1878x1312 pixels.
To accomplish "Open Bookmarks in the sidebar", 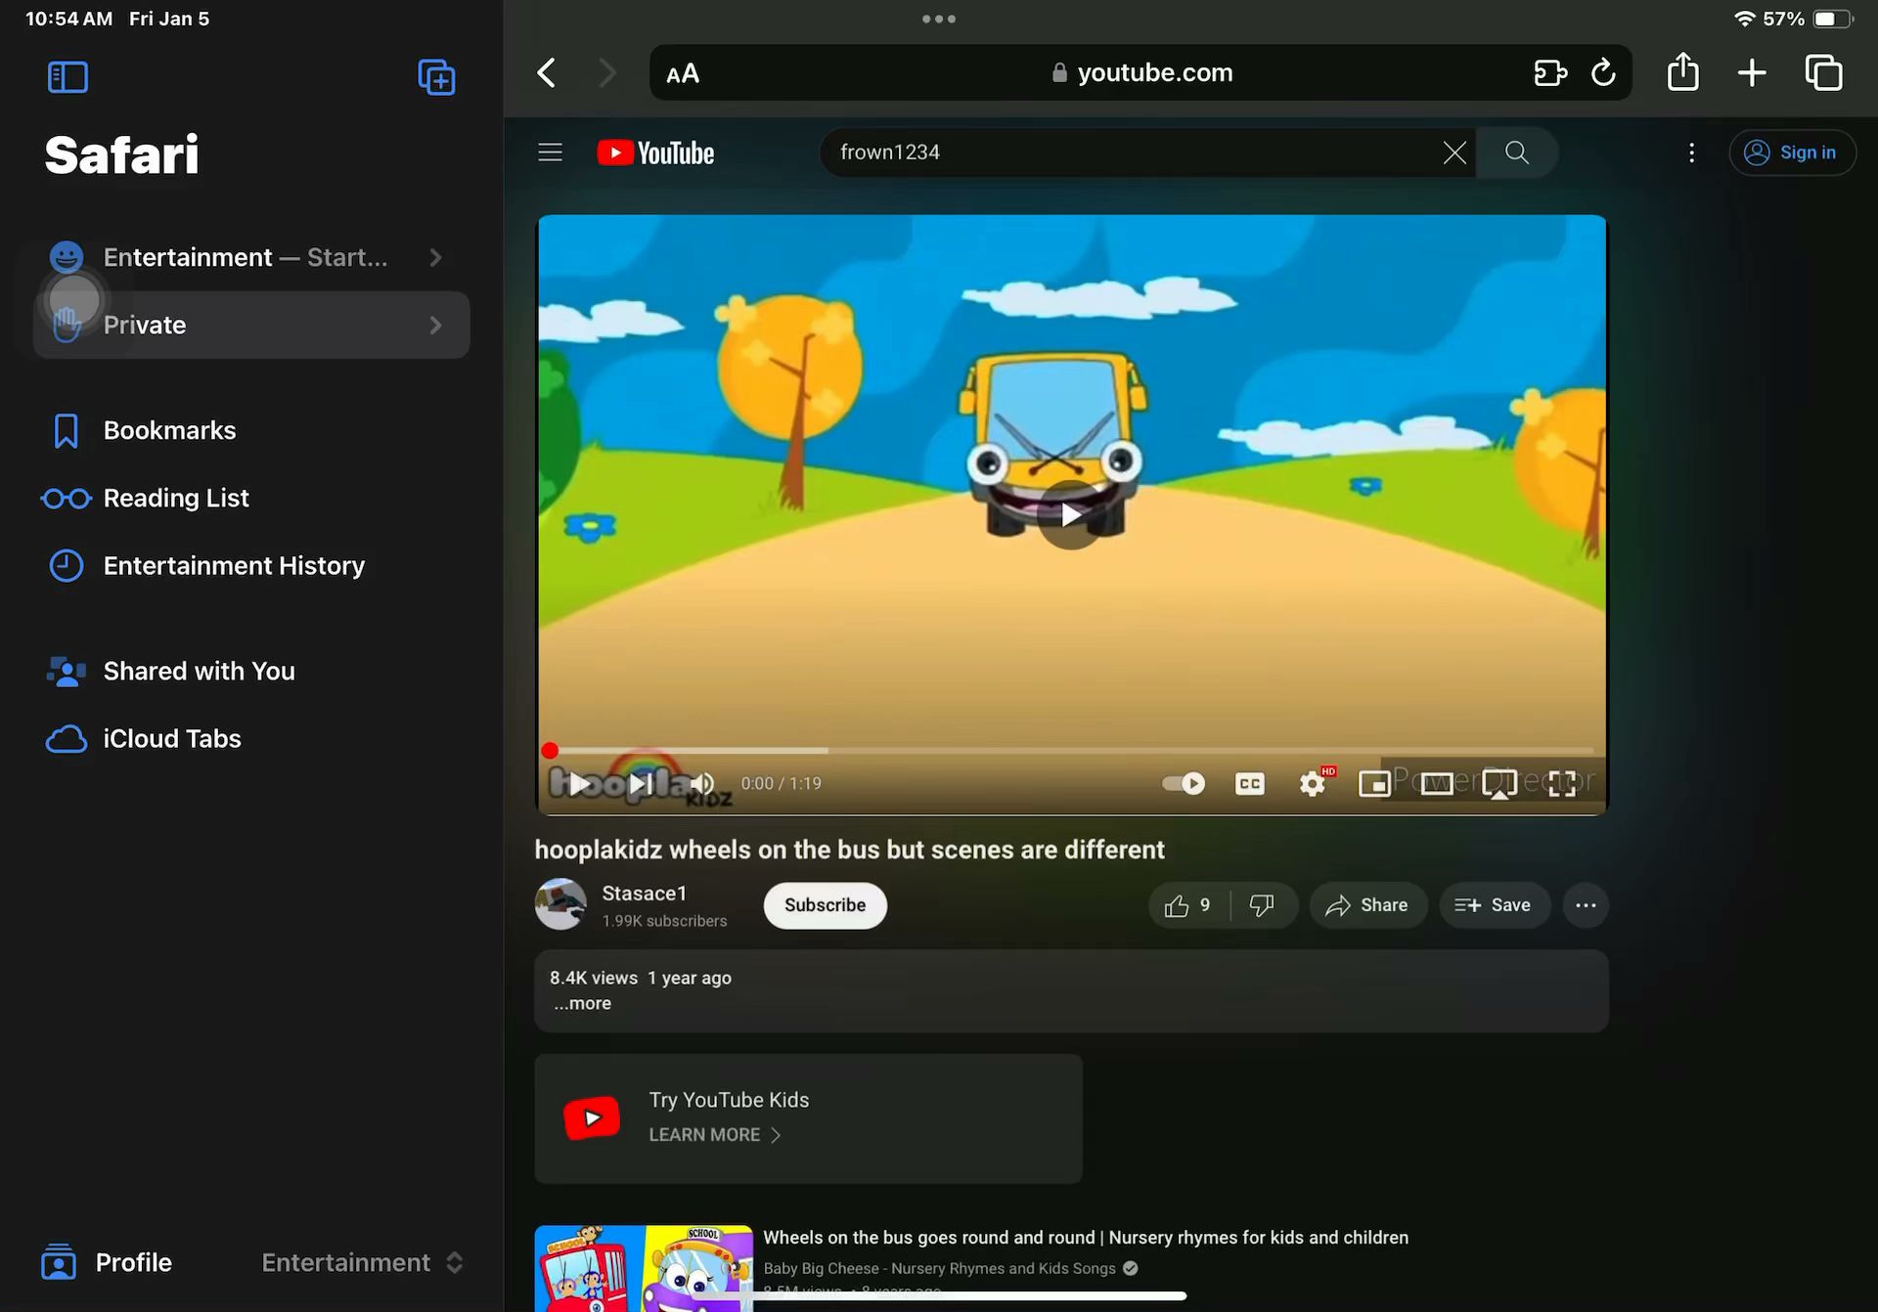I will pyautogui.click(x=169, y=431).
